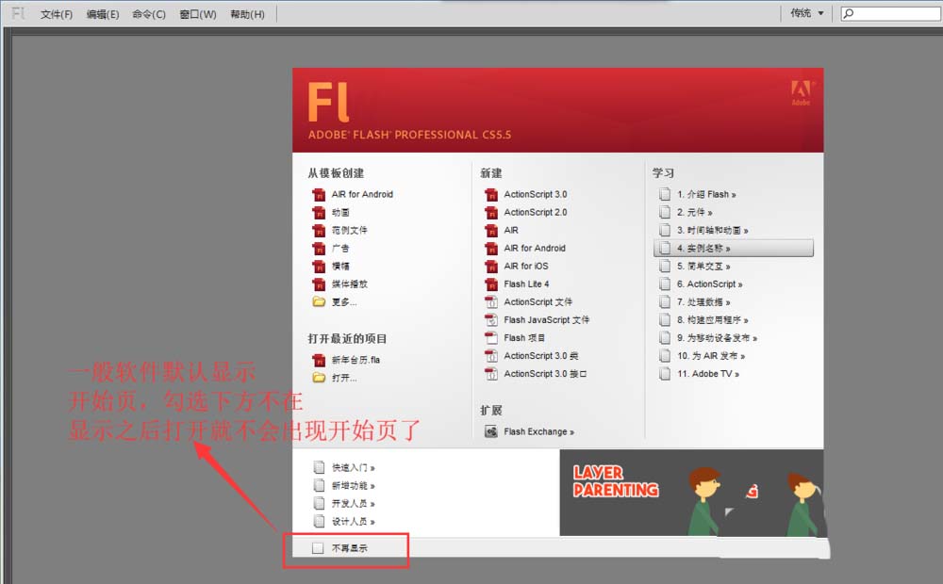Select highlighted lesson 4. 实例名称

(733, 248)
